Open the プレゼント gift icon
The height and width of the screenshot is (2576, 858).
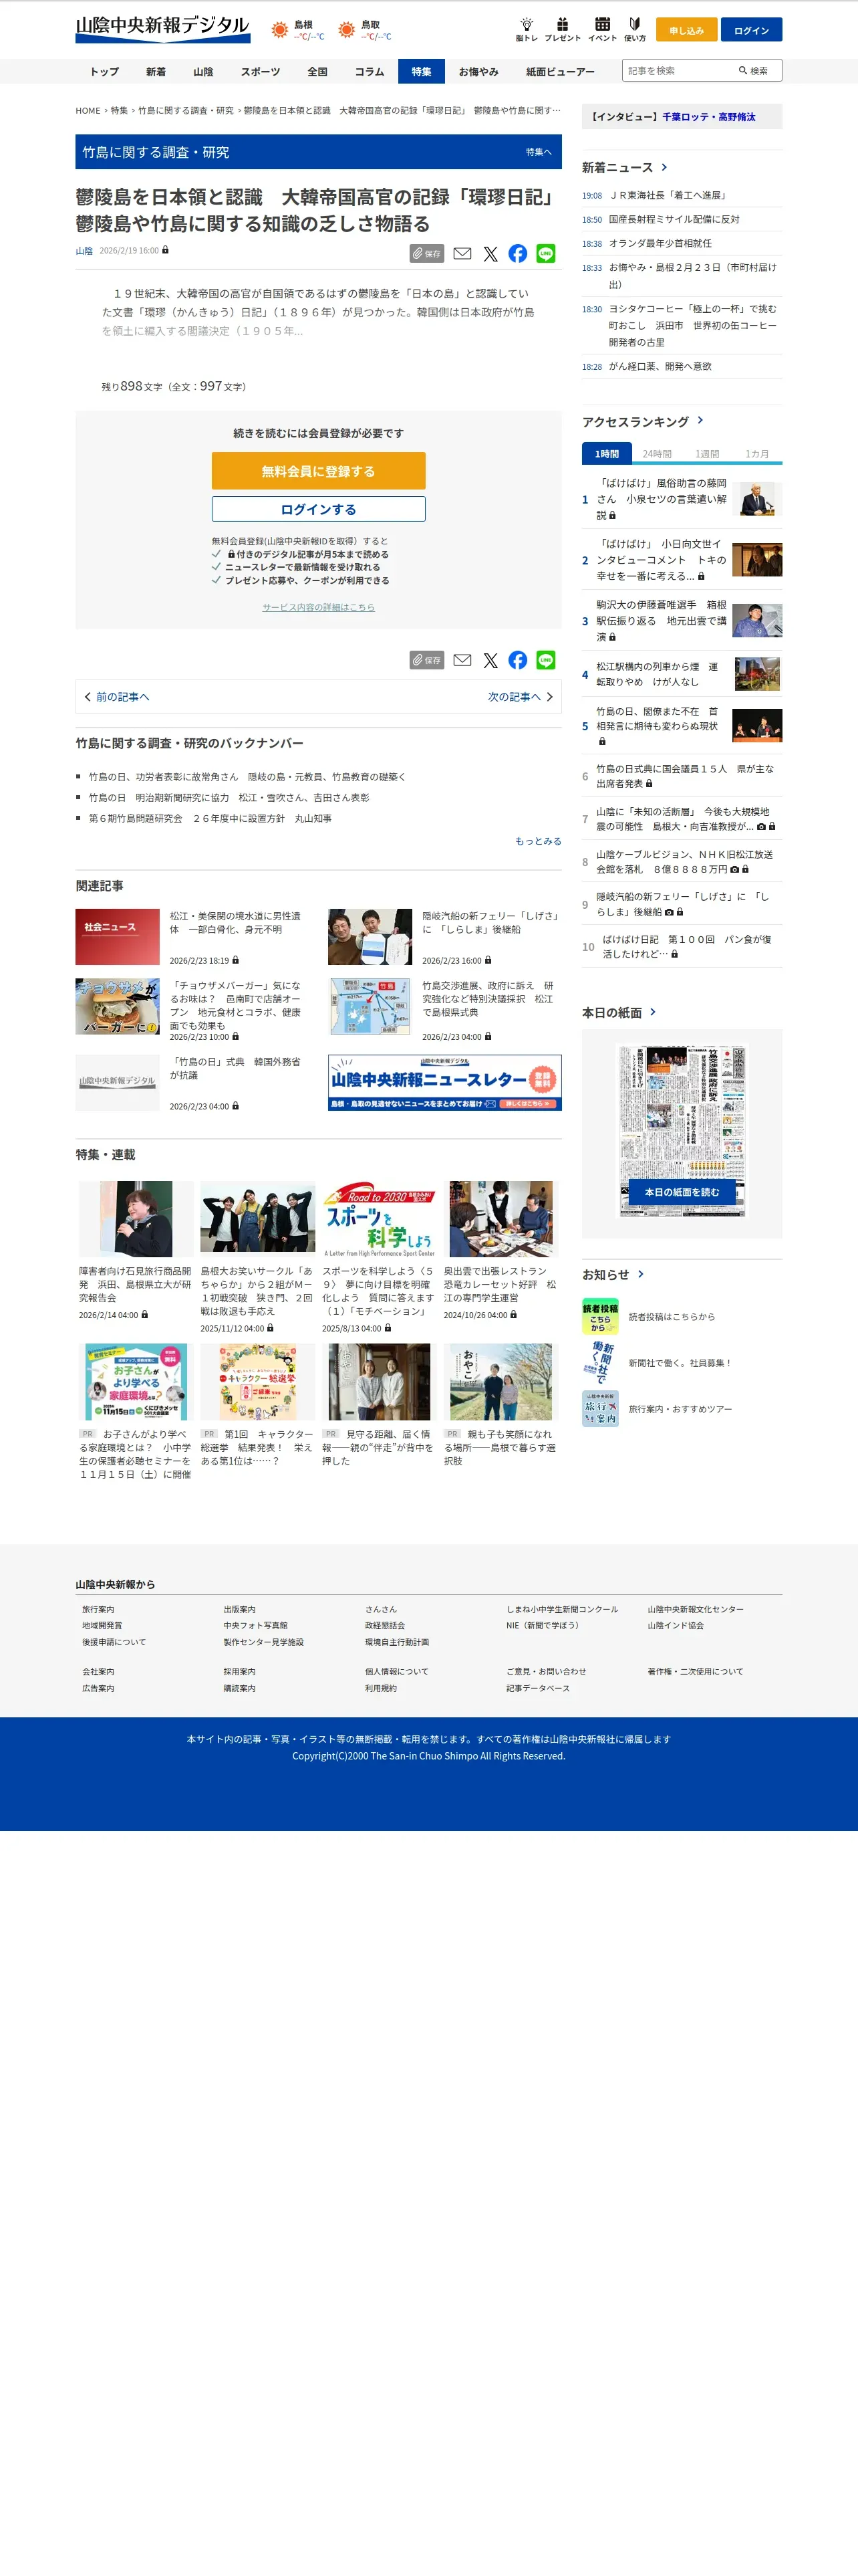point(563,29)
